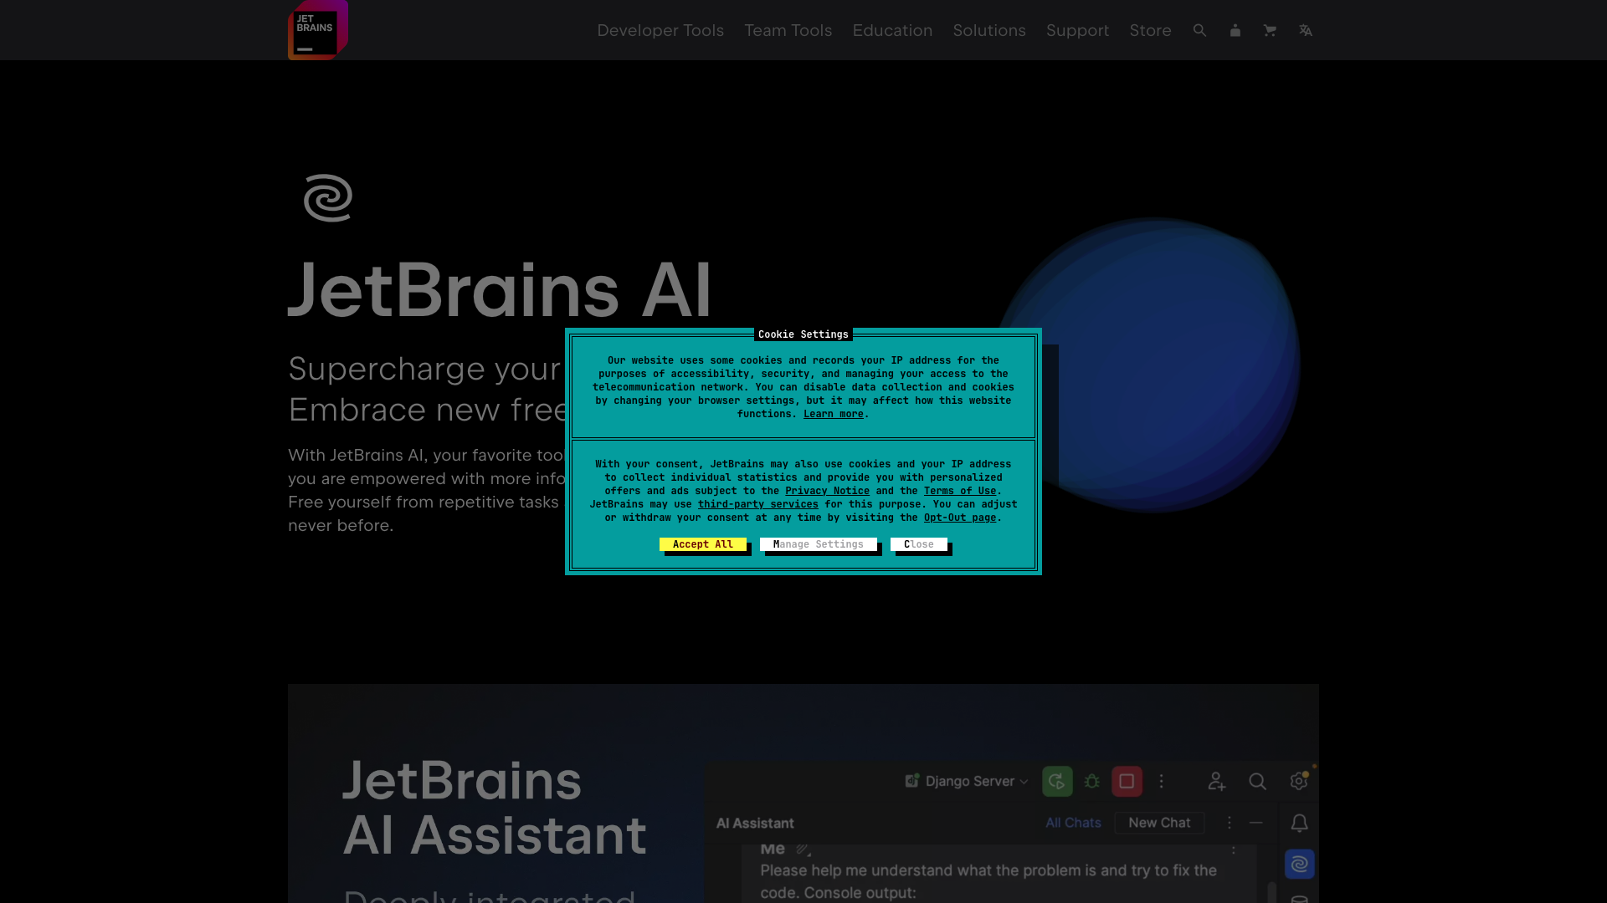The width and height of the screenshot is (1607, 903).
Task: Switch to the All Chats tab
Action: coord(1073,823)
